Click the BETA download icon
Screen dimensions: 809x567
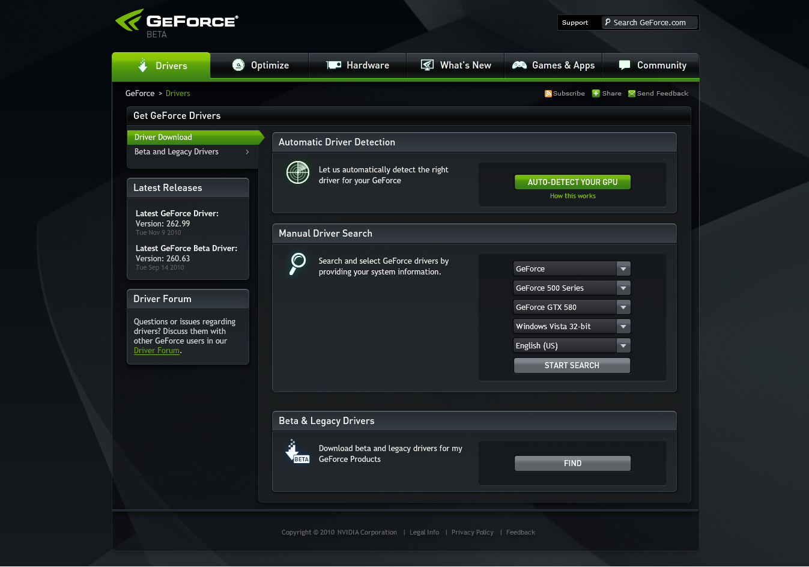coord(297,452)
